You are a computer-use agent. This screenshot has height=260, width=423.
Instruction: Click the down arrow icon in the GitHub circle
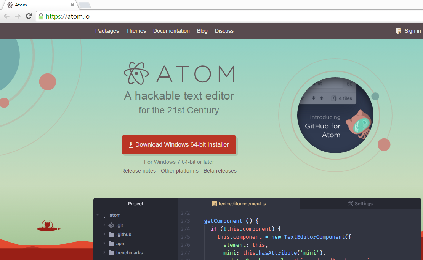(x=314, y=98)
